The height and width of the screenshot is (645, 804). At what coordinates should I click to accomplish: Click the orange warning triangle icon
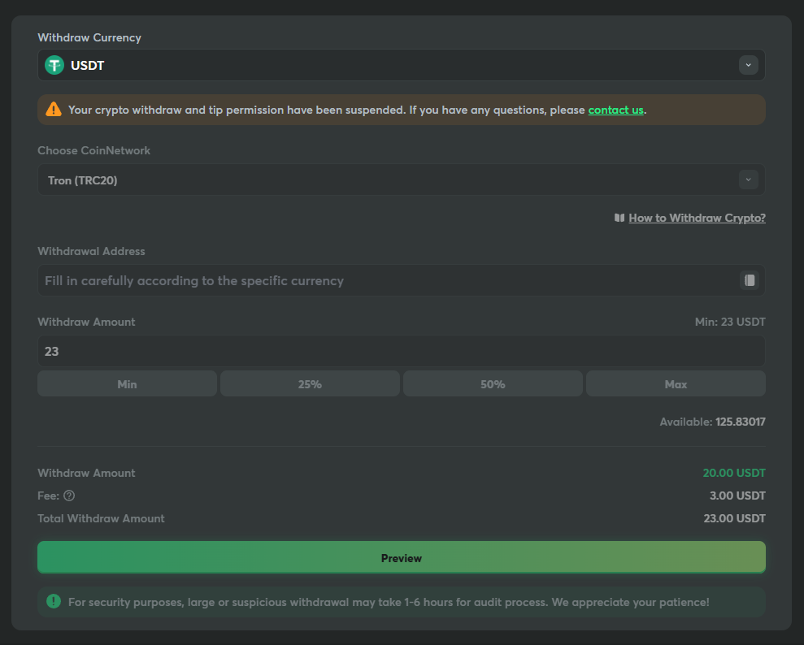click(x=54, y=109)
